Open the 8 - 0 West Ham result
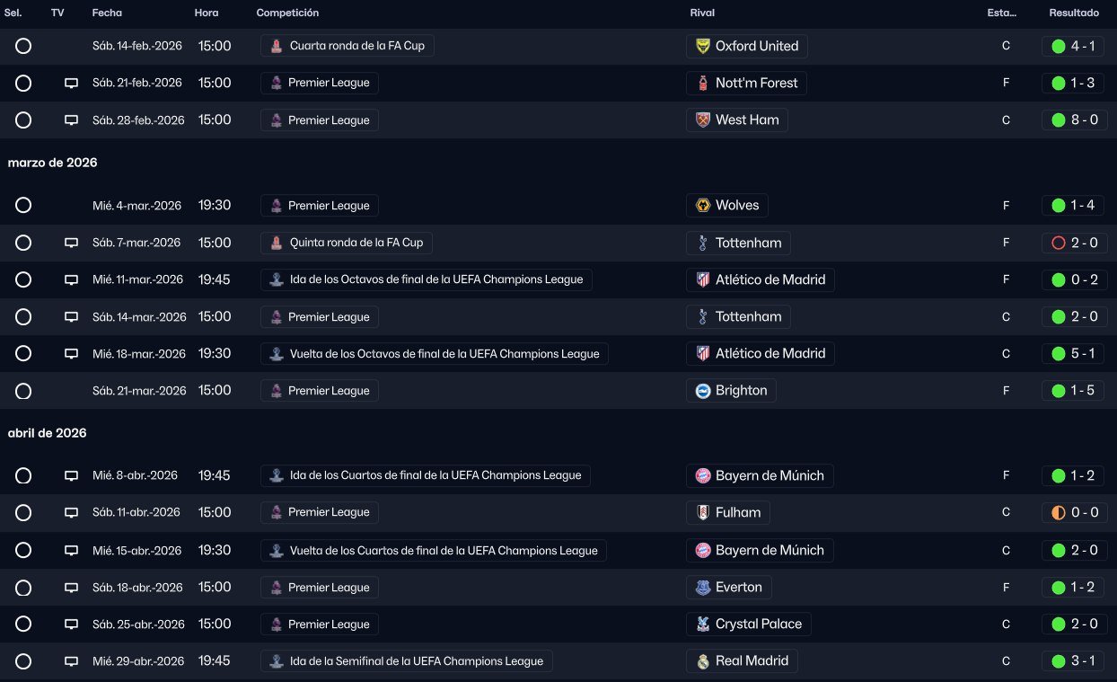 tap(1073, 120)
